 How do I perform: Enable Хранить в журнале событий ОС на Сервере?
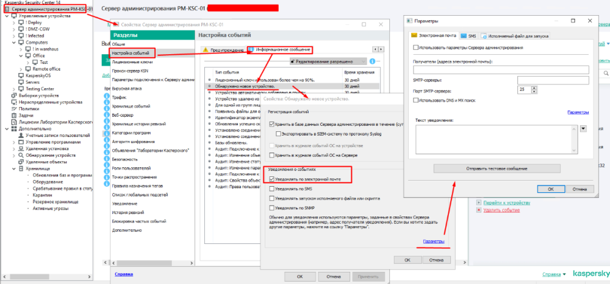271,155
